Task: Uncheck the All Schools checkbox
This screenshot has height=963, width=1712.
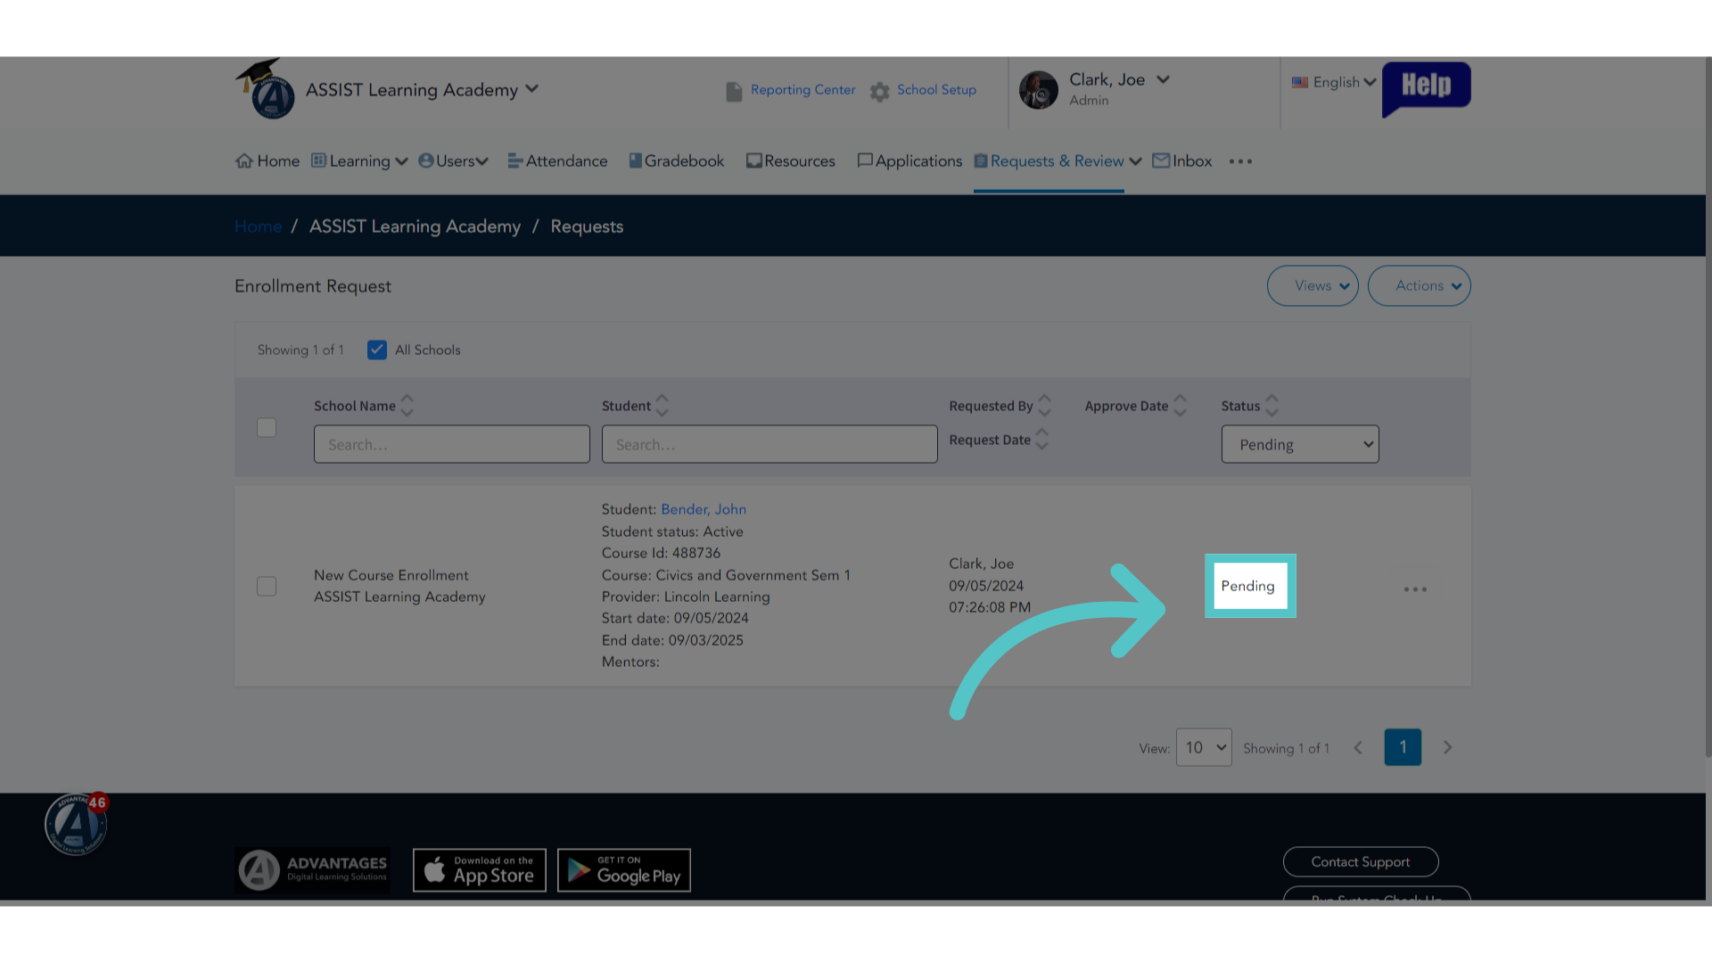Action: coord(377,350)
